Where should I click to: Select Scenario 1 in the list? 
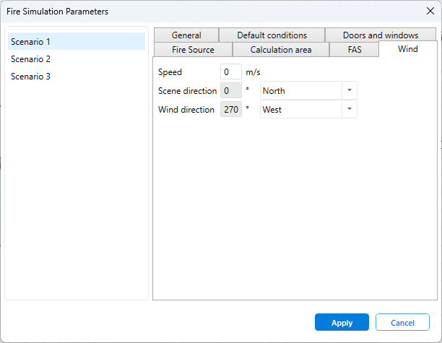[x=76, y=42]
